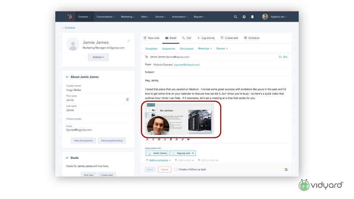Open Log activity tab
354x199 pixels.
(206, 38)
